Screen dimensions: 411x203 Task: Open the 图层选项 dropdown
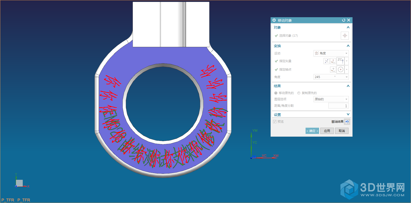pos(331,99)
